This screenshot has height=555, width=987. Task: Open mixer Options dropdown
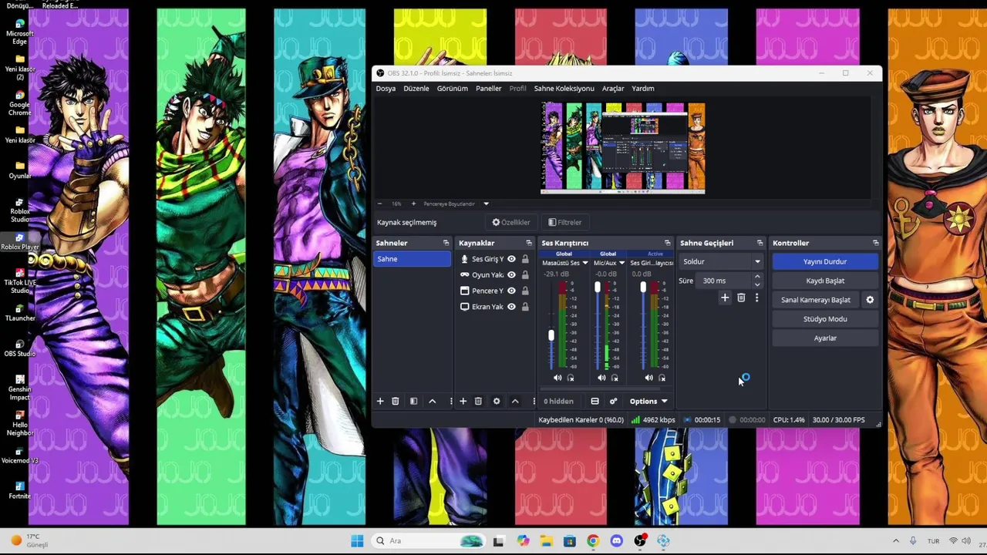[x=648, y=401]
